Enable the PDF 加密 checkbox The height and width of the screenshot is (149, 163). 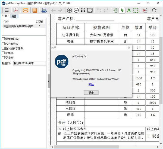coord(3,44)
